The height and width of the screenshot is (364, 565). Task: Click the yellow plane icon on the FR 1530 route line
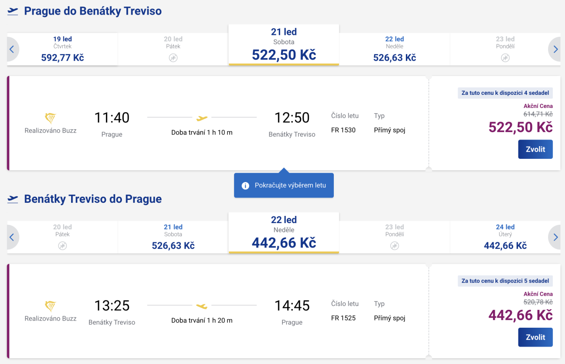(202, 117)
